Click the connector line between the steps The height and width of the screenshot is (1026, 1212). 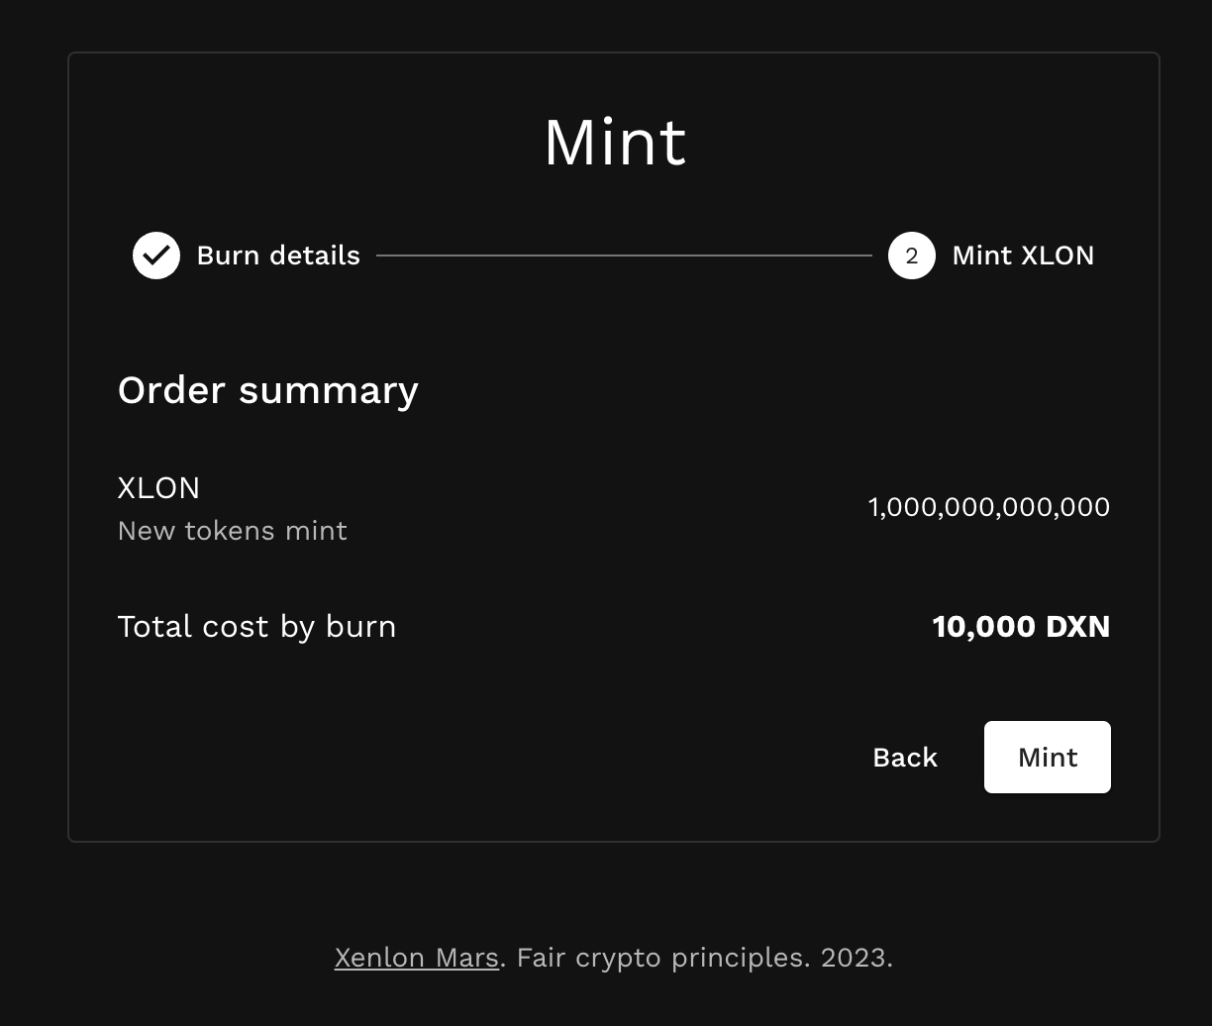(x=624, y=256)
